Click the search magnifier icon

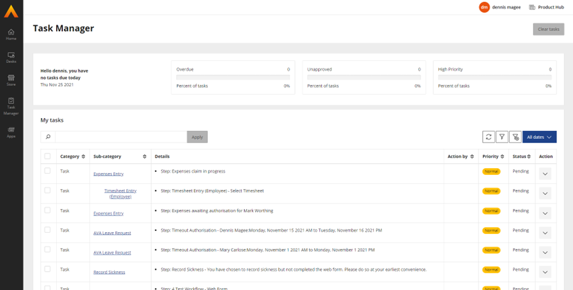tap(48, 137)
